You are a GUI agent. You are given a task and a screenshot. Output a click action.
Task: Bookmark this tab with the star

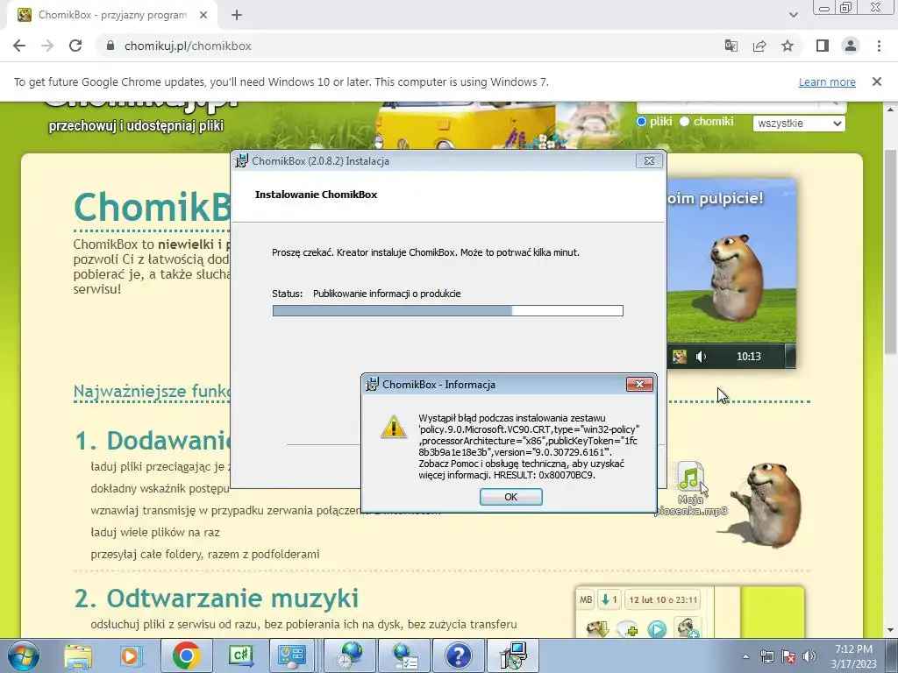(788, 46)
